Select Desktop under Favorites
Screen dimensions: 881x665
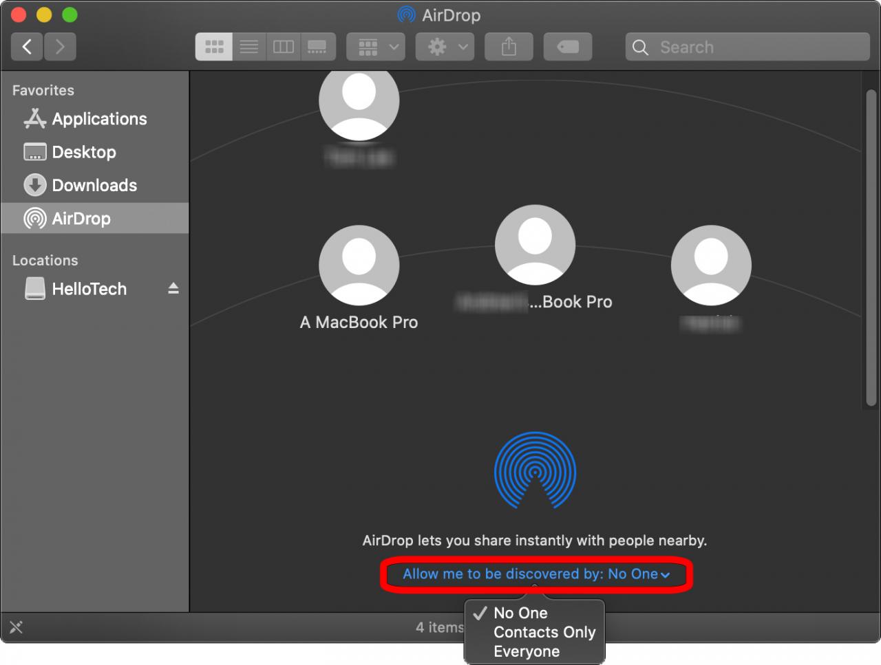(x=82, y=152)
